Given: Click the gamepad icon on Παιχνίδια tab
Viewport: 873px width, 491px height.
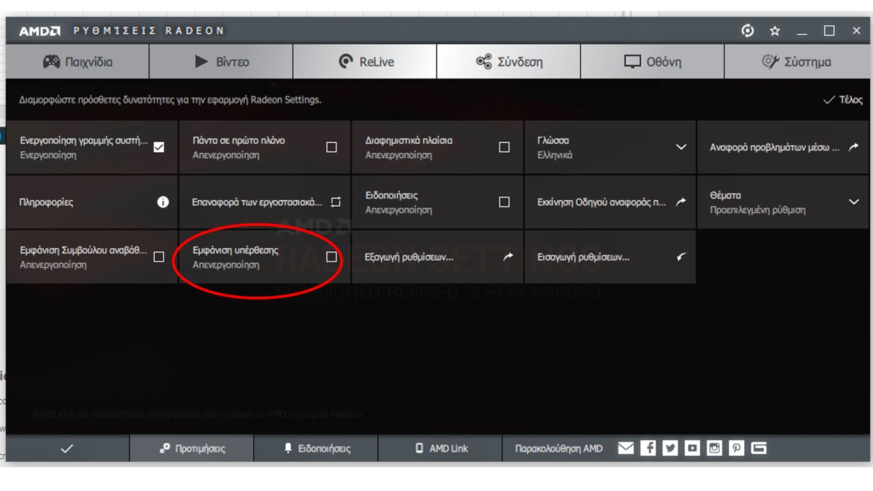Looking at the screenshot, I should 51,62.
